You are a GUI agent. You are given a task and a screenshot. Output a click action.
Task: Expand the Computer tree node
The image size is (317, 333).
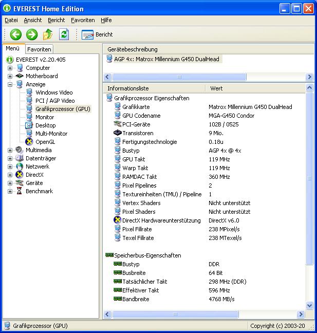coord(10,68)
